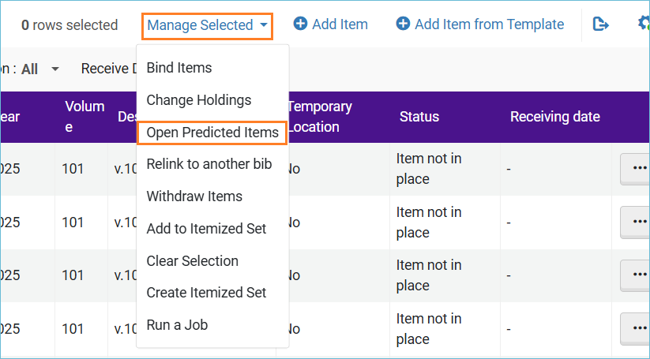
Task: Click '0 rows selected' text
Action: pyautogui.click(x=70, y=25)
